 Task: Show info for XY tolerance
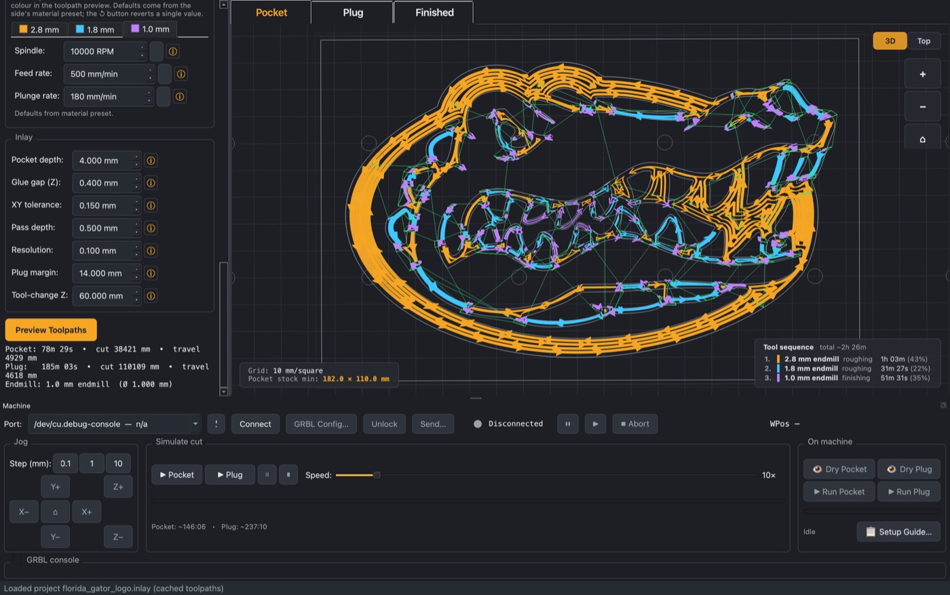click(x=151, y=205)
